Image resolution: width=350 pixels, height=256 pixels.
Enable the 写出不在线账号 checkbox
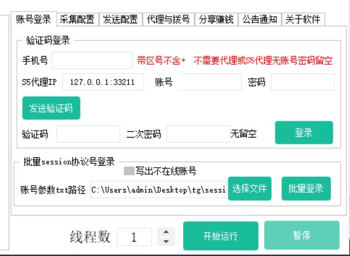click(x=129, y=171)
